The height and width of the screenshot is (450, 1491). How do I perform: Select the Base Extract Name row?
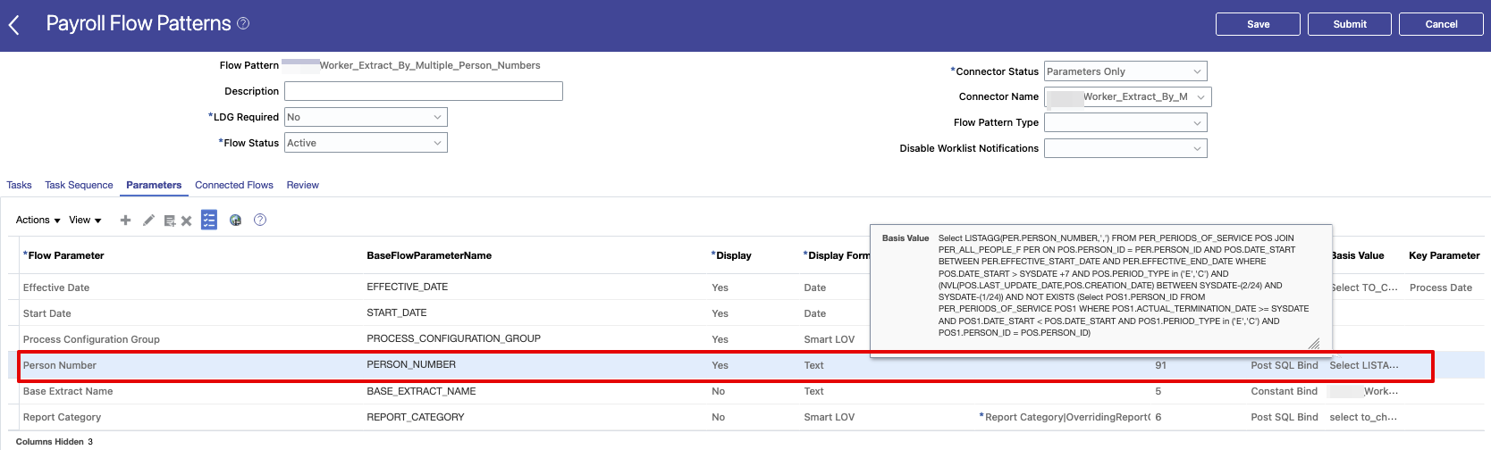[746, 391]
